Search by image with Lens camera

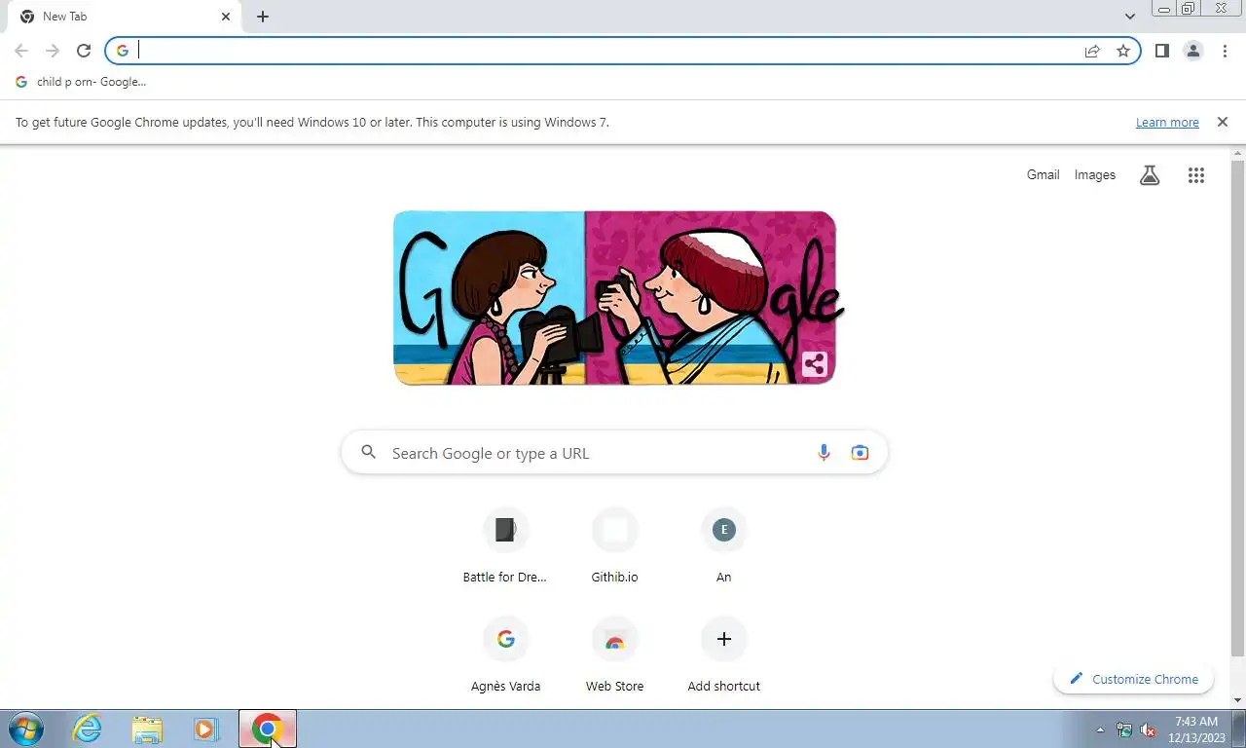coord(860,453)
